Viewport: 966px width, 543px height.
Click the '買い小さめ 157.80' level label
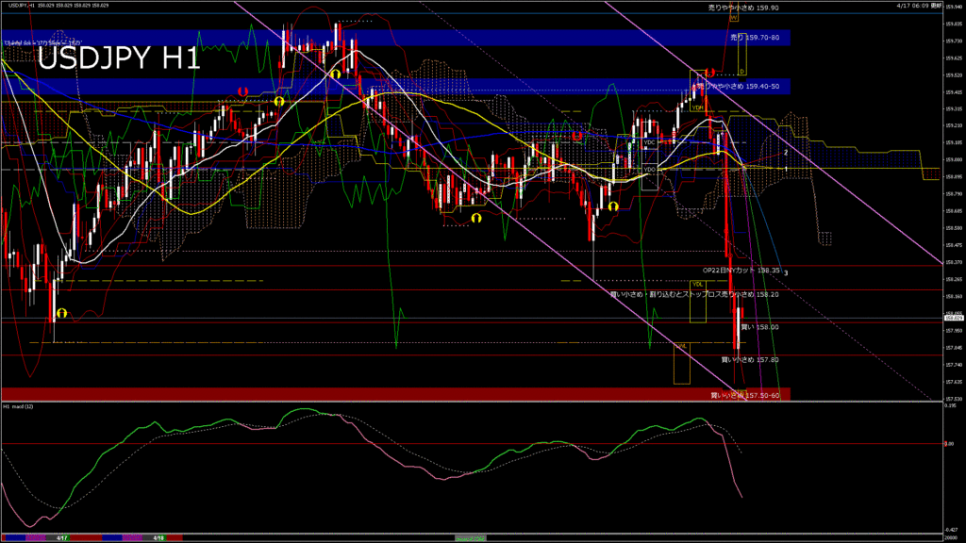[x=750, y=359]
